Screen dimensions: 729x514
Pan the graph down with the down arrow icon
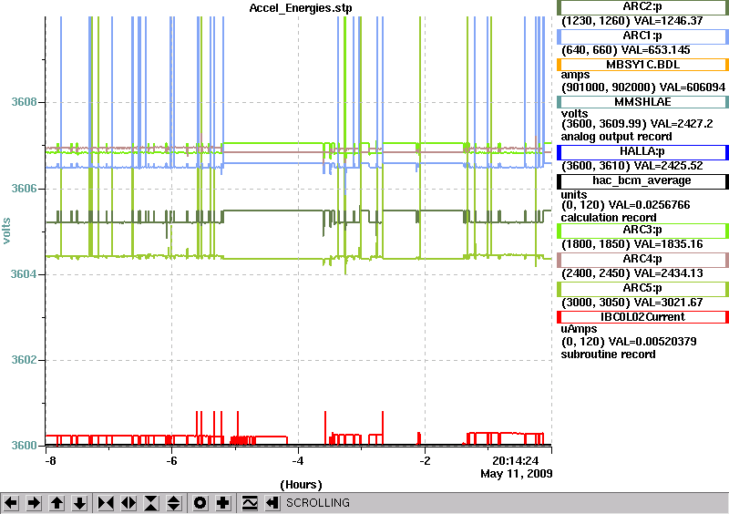80,503
